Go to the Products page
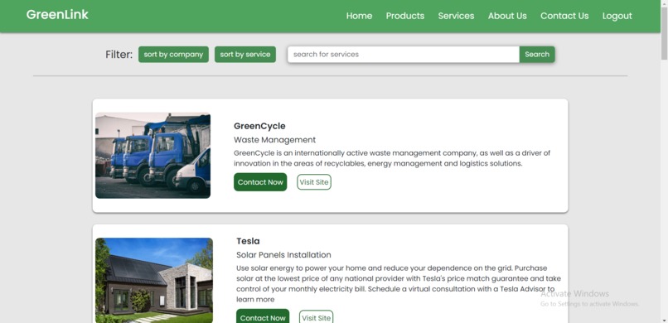This screenshot has height=323, width=668. pos(405,16)
